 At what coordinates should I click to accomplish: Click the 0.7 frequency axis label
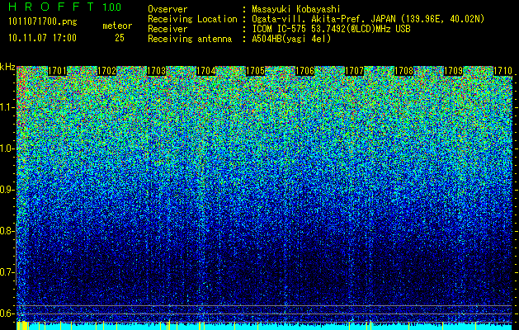click(7, 272)
